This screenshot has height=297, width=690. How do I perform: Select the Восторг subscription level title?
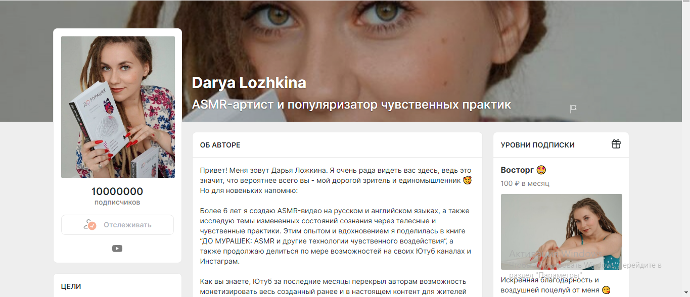click(x=518, y=170)
